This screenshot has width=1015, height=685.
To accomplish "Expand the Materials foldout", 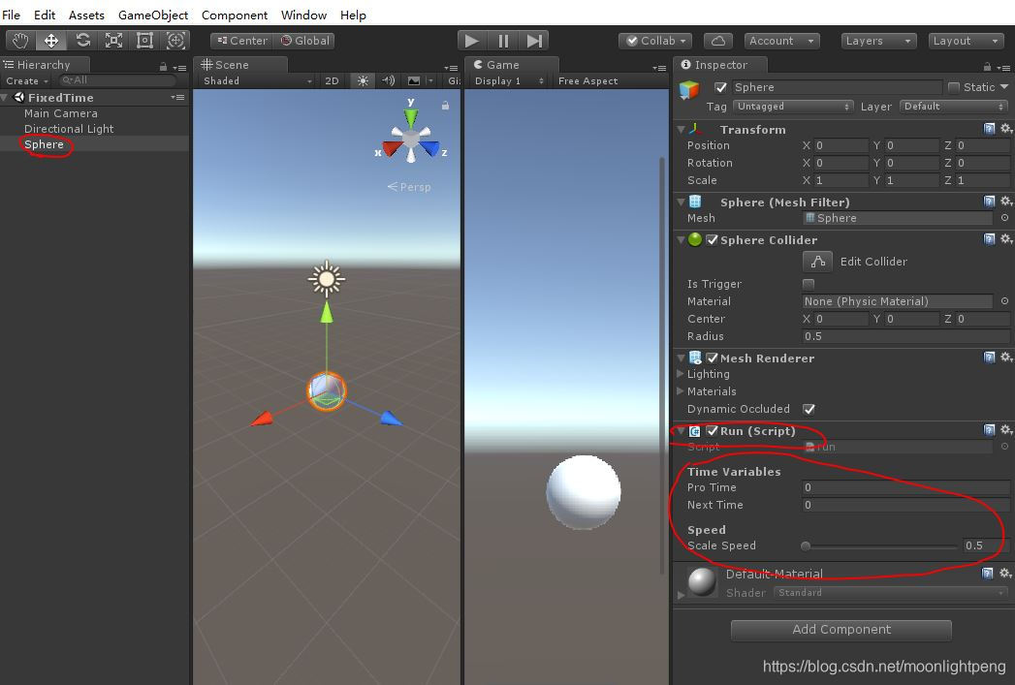I will 680,391.
